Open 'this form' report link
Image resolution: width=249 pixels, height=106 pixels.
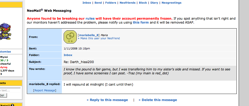pos(141,23)
